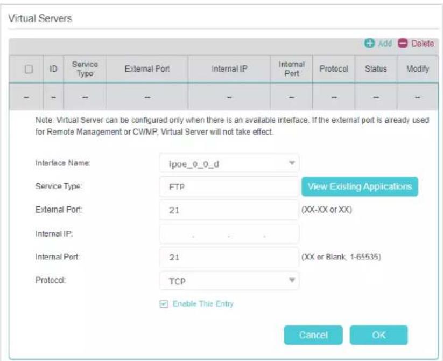Click the Internal IP address field
The height and width of the screenshot is (361, 443).
click(x=229, y=234)
